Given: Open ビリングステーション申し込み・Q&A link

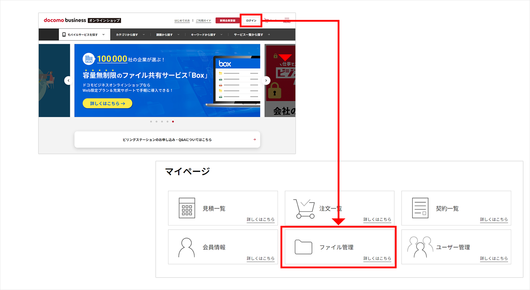Looking at the screenshot, I should tap(167, 140).
